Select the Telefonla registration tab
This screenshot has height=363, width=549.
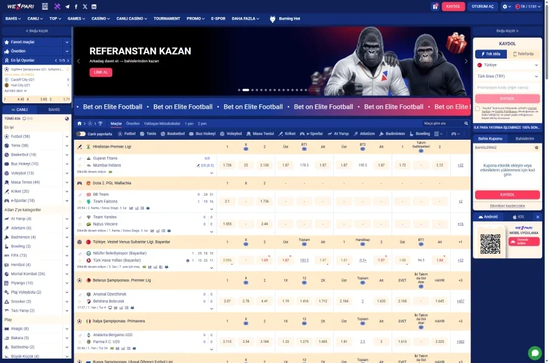(523, 54)
